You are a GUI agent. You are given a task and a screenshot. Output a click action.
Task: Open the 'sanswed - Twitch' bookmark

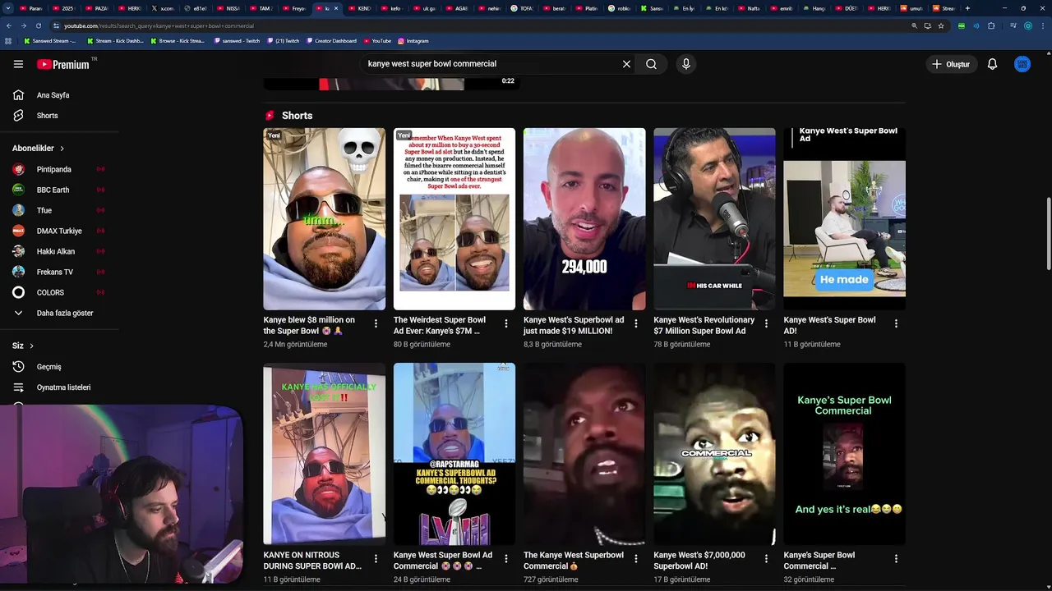(x=237, y=40)
